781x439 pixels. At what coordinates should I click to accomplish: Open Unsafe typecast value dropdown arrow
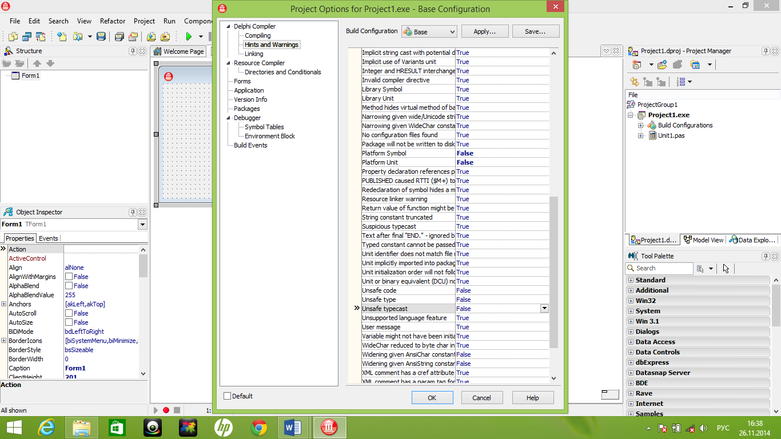544,309
